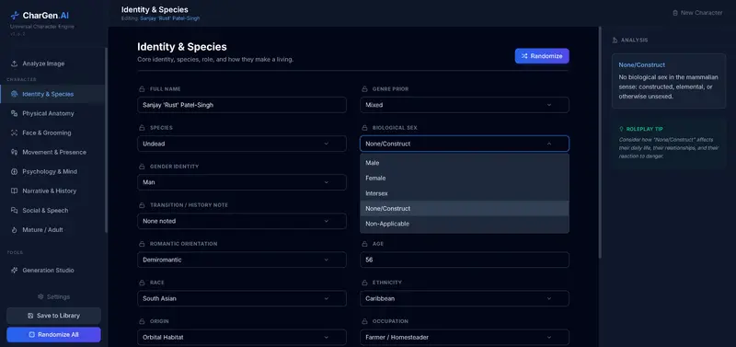
Task: Click the Randomize button
Action: pos(542,56)
